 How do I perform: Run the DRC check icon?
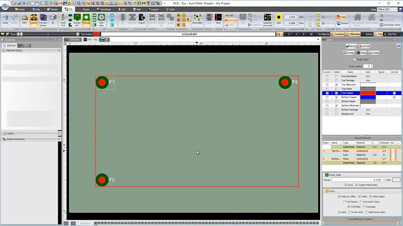(x=25, y=19)
